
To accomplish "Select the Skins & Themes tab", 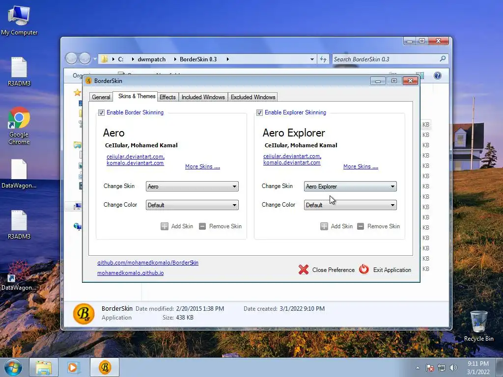I will [x=137, y=96].
